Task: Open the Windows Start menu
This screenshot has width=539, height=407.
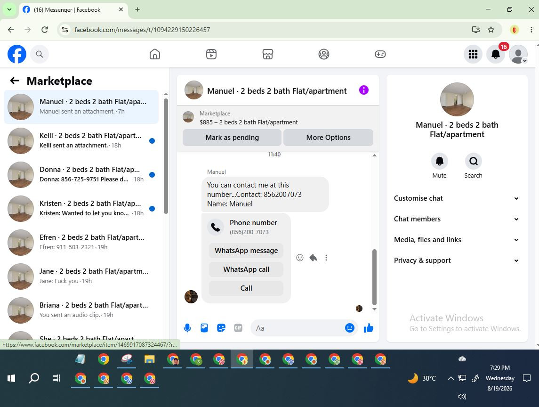Action: coord(11,378)
